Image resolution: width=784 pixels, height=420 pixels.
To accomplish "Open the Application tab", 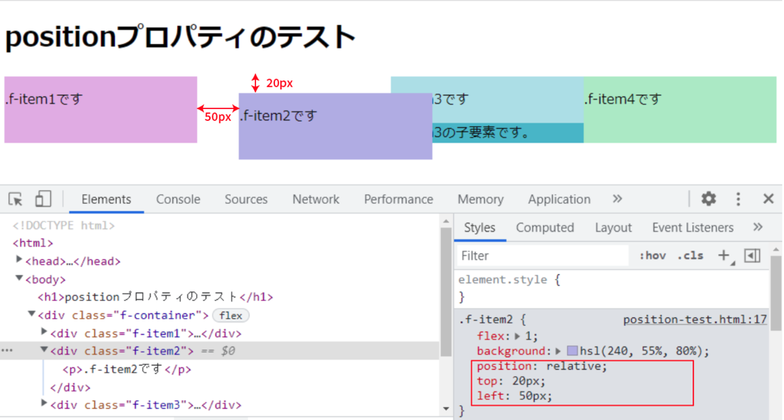I will [x=559, y=199].
